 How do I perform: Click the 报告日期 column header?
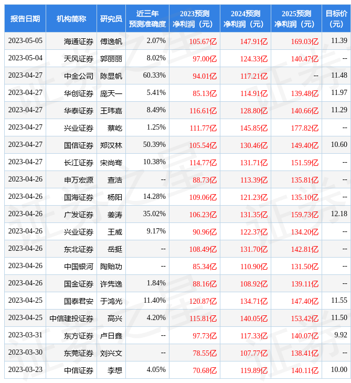click(25, 18)
